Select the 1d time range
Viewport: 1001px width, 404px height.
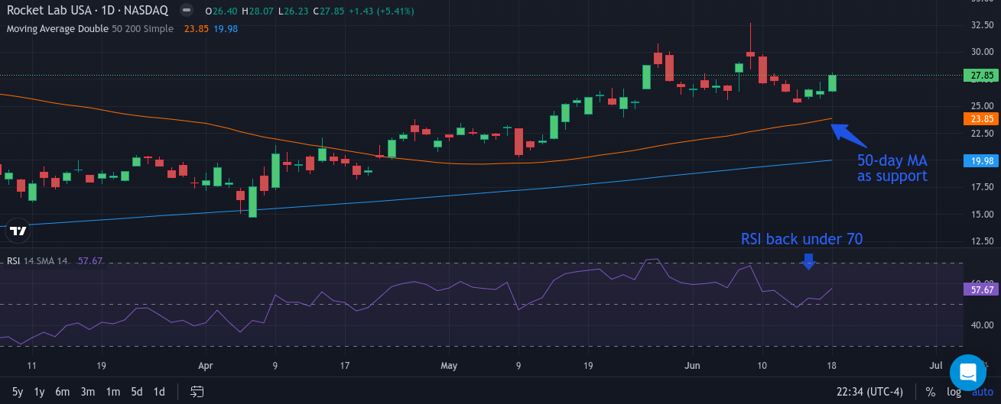pos(159,392)
